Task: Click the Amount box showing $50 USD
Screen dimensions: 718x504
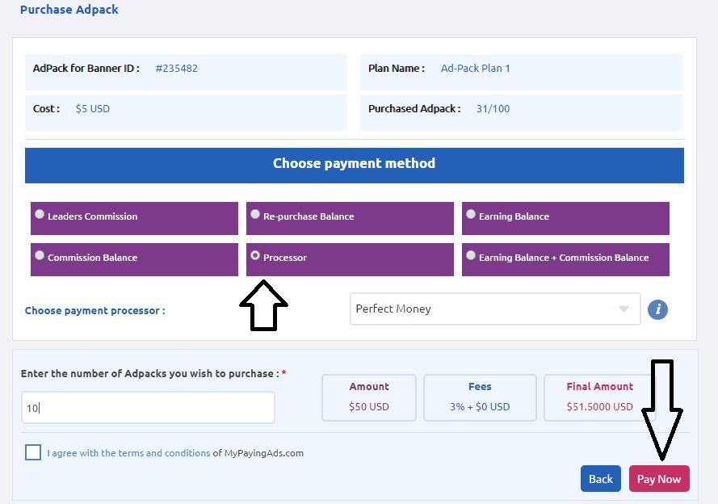Action: (x=369, y=397)
